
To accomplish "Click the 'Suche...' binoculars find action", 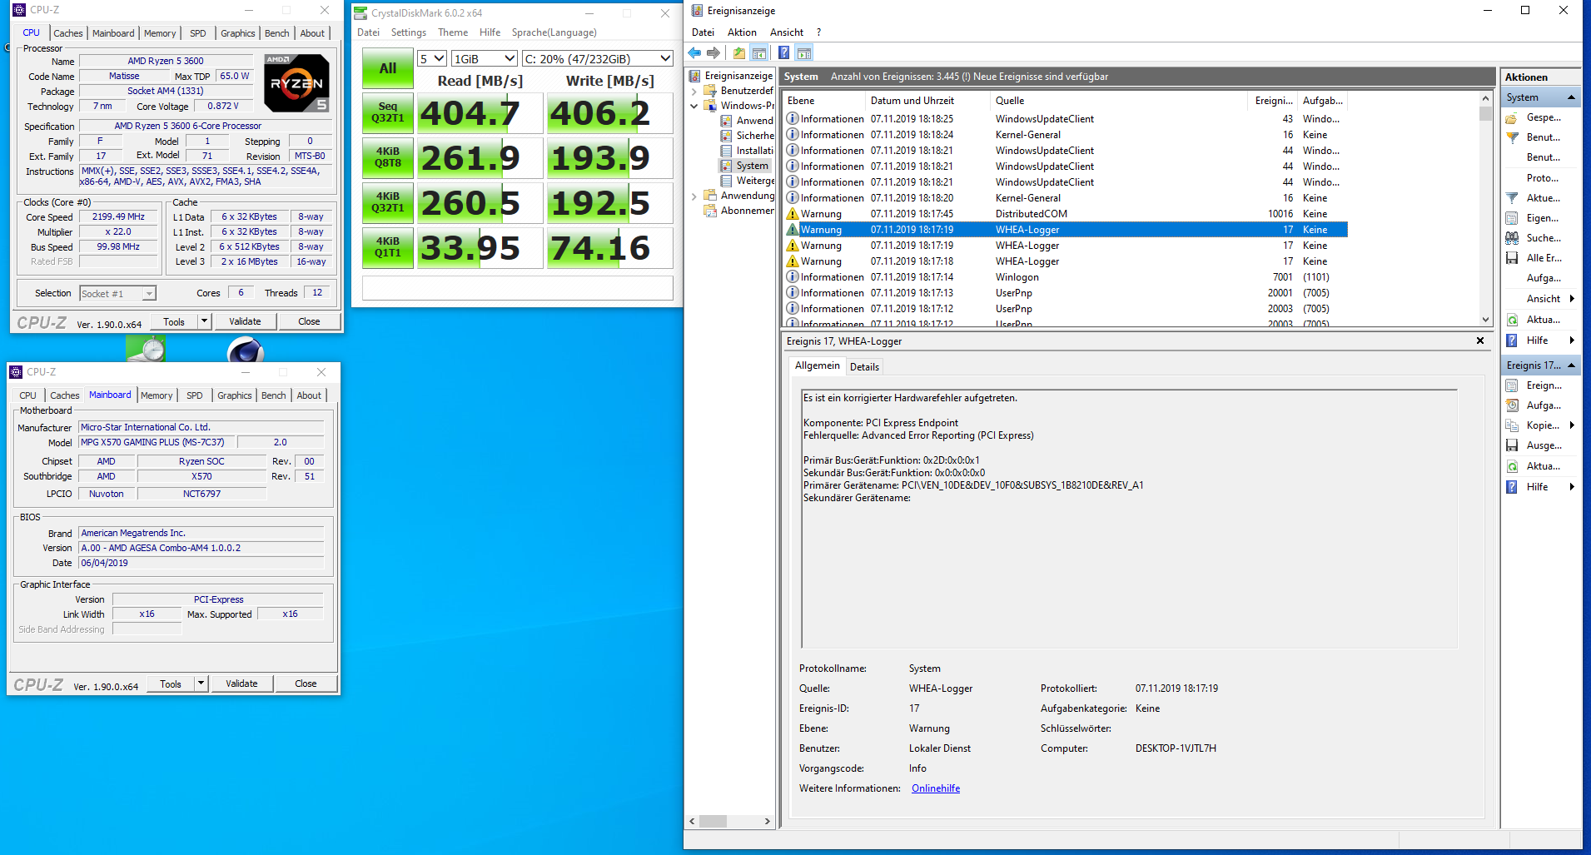I will tap(1543, 238).
